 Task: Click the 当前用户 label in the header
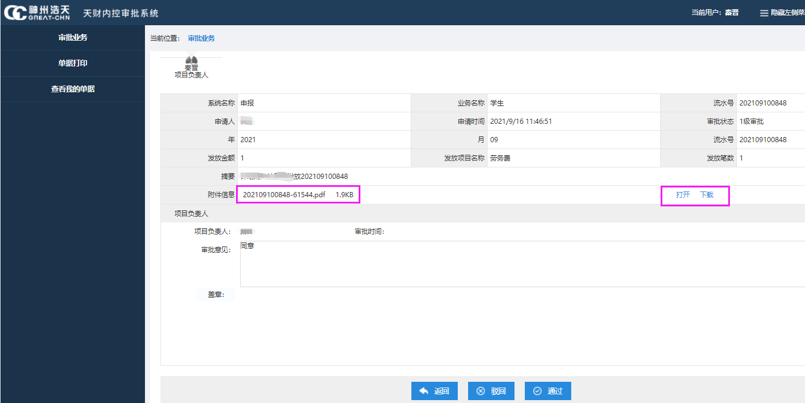pos(706,13)
